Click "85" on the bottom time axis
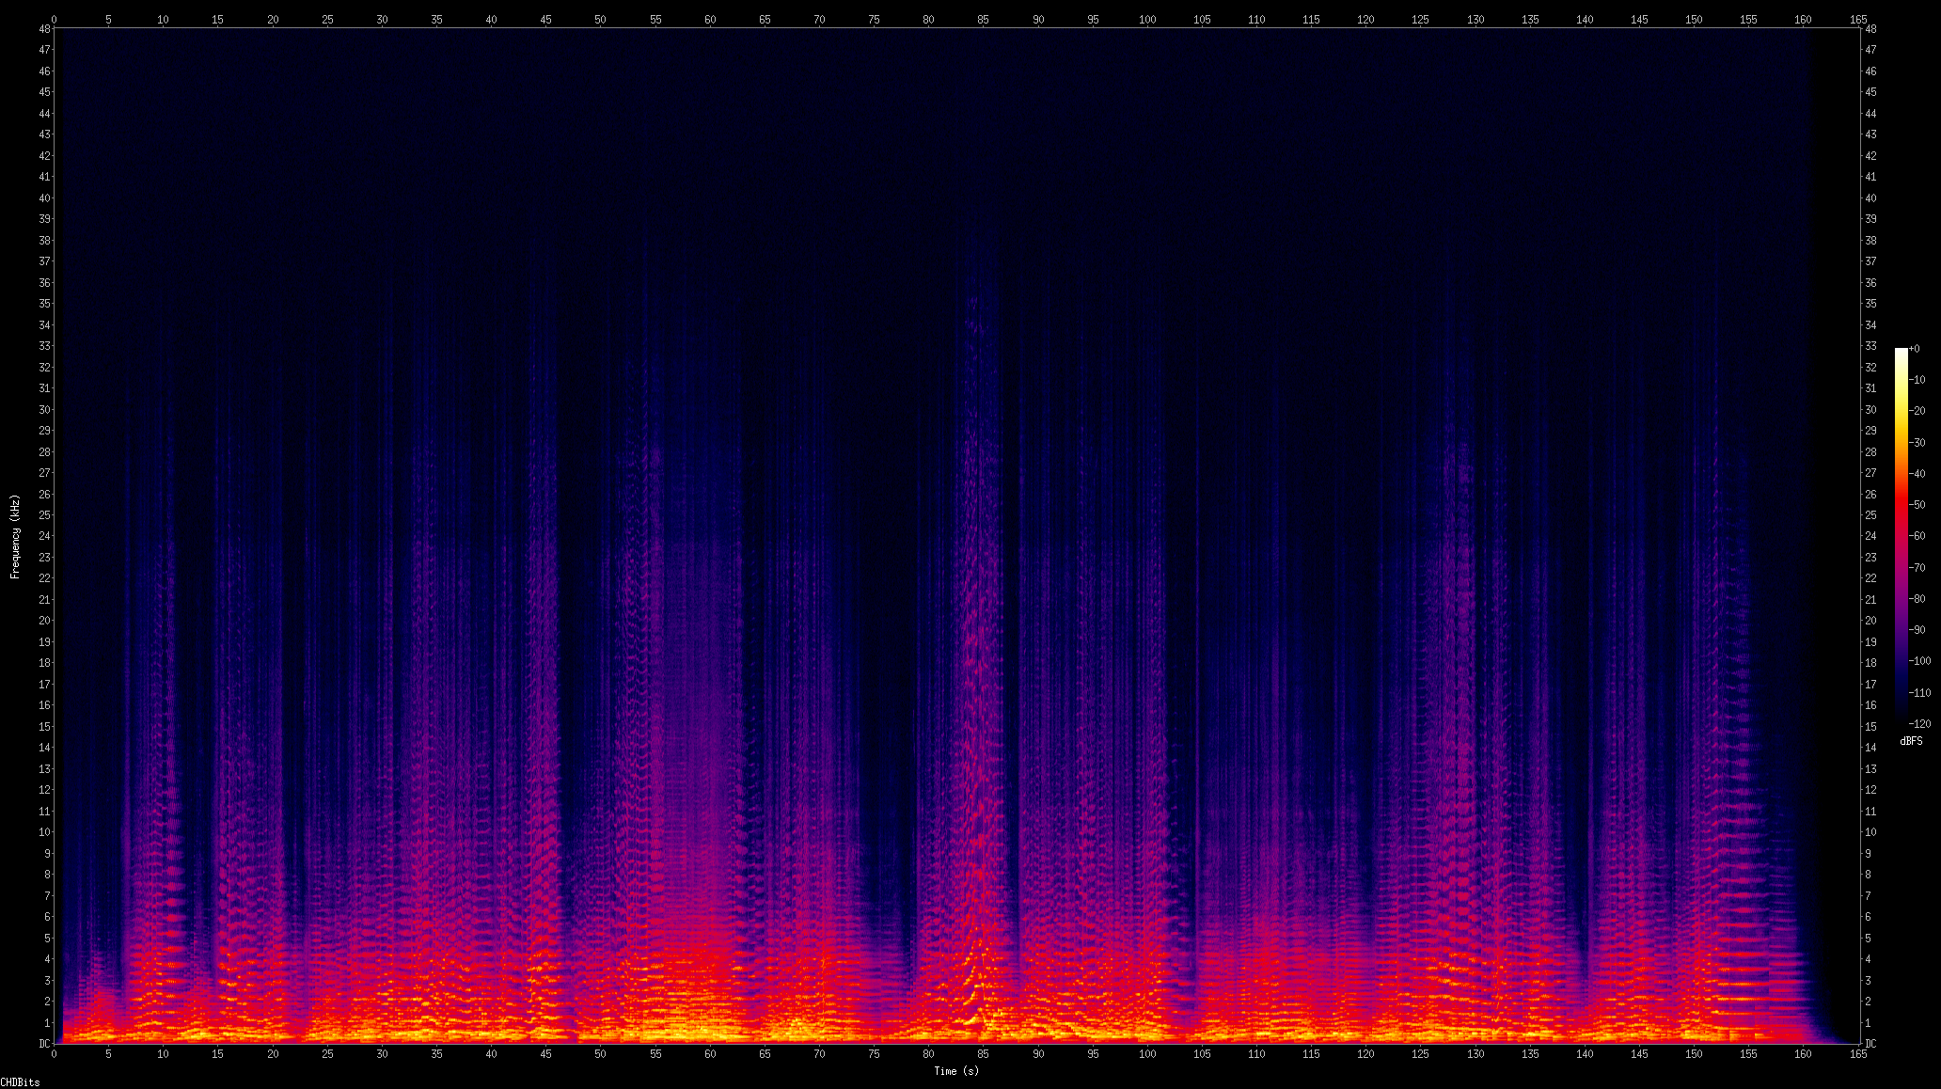 (983, 1054)
